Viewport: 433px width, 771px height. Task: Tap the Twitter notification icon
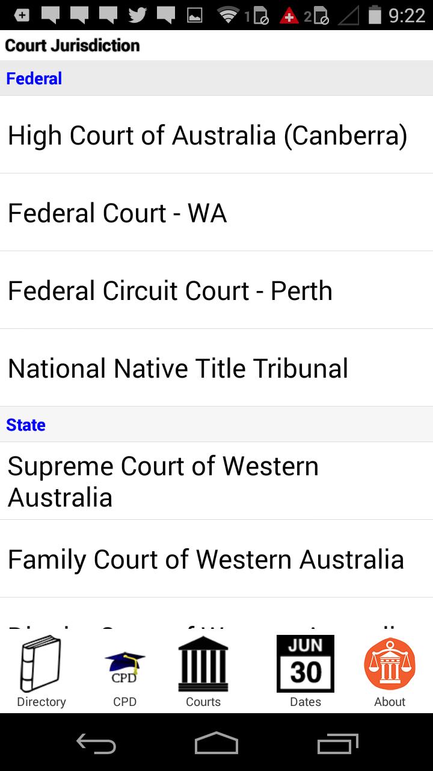pos(138,15)
